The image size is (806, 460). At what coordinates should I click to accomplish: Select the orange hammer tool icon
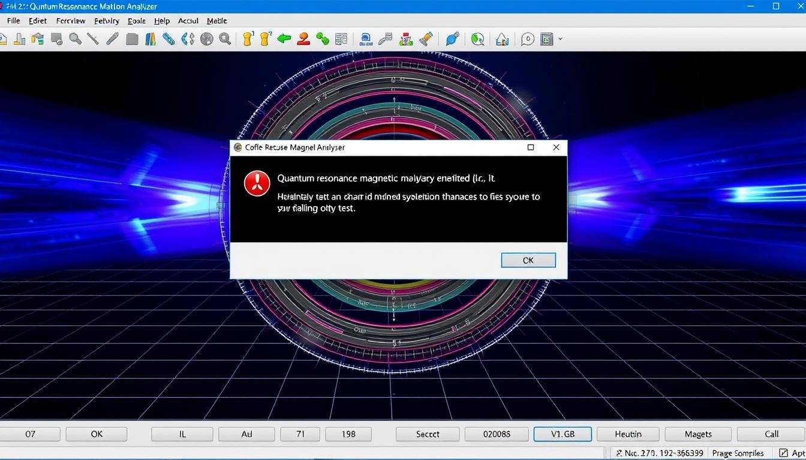click(425, 40)
